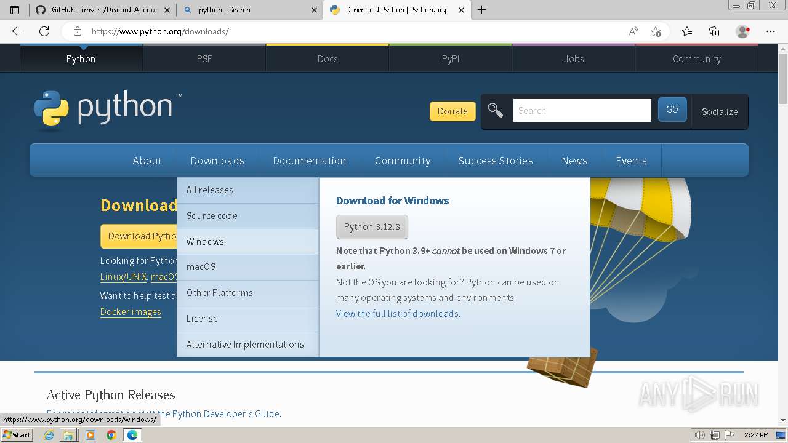
Task: Click the network tray icon
Action: pyautogui.click(x=715, y=435)
